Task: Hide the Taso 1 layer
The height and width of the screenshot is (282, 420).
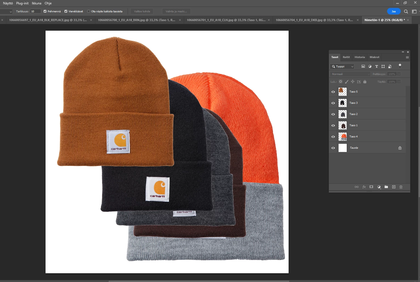Action: 333,125
